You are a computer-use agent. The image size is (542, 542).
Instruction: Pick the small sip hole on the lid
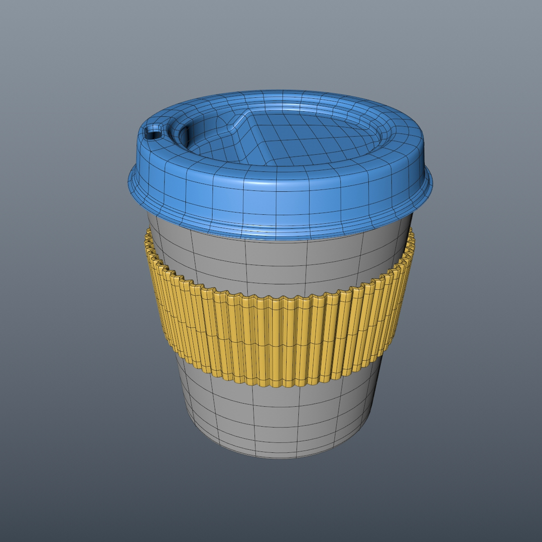(153, 132)
